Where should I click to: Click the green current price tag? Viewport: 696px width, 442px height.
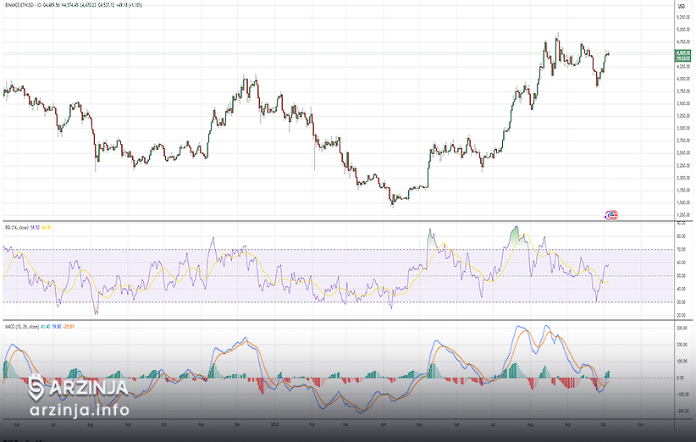pos(681,56)
